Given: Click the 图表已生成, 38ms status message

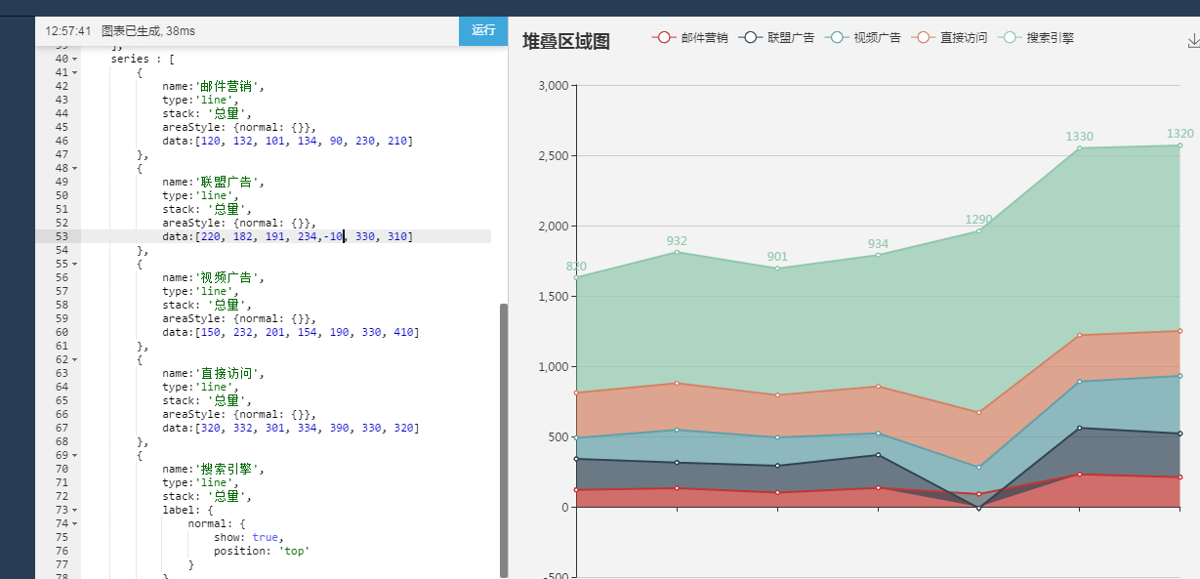Looking at the screenshot, I should pos(148,31).
